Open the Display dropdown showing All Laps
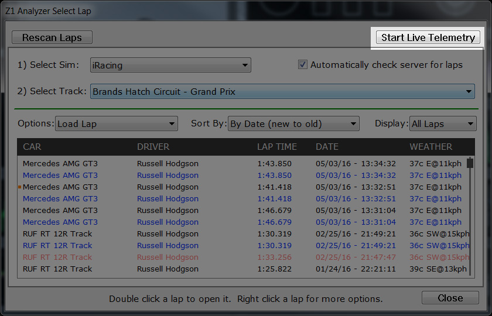492x316 pixels. pos(443,123)
